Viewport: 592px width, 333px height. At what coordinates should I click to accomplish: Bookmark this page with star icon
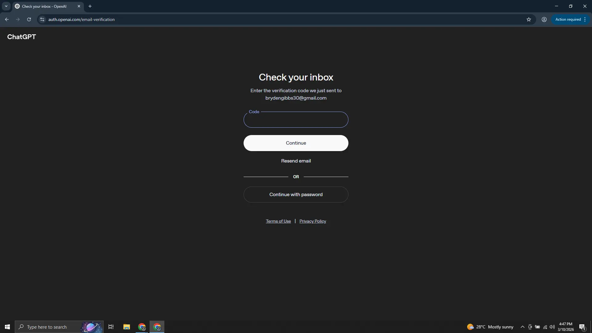click(x=529, y=19)
